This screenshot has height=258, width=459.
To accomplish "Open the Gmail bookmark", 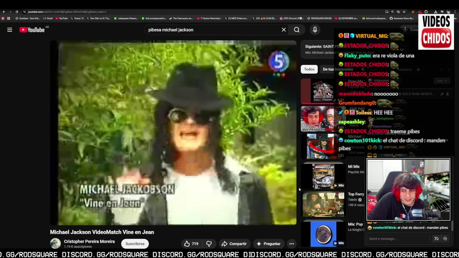I will click(48, 18).
